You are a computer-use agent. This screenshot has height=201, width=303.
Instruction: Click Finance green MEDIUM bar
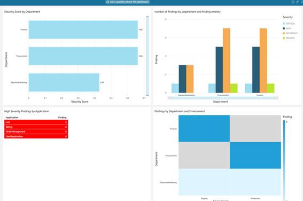coord(270,88)
